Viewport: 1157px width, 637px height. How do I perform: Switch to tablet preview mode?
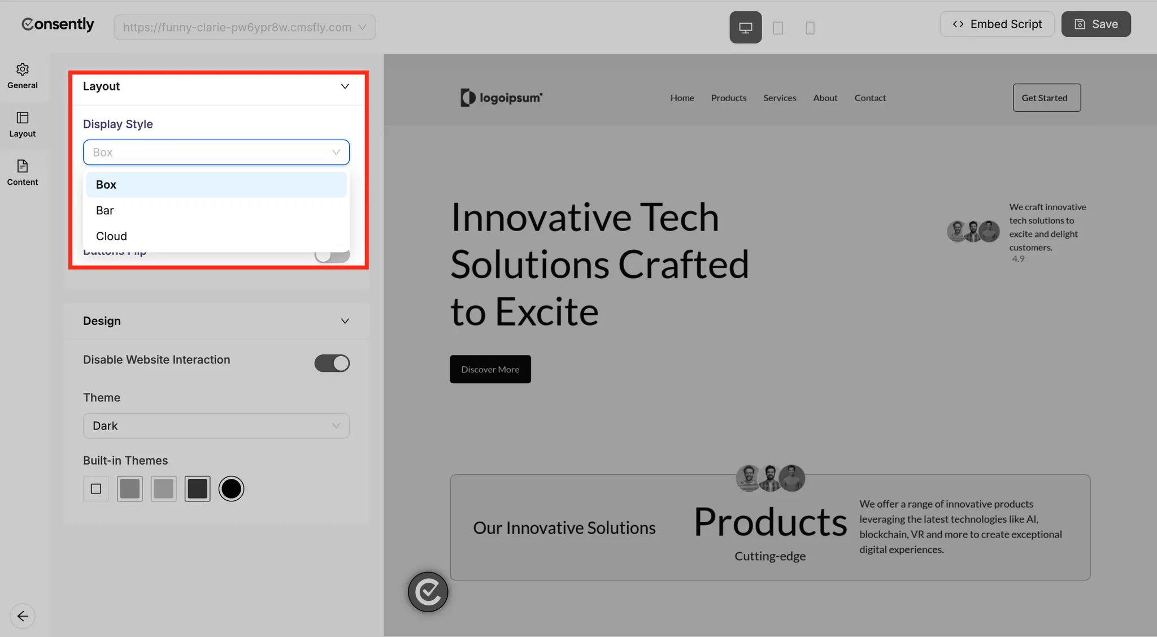pyautogui.click(x=779, y=27)
